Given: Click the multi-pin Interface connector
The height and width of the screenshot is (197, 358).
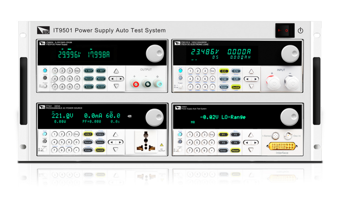Looking at the screenshot, I should coord(282,146).
